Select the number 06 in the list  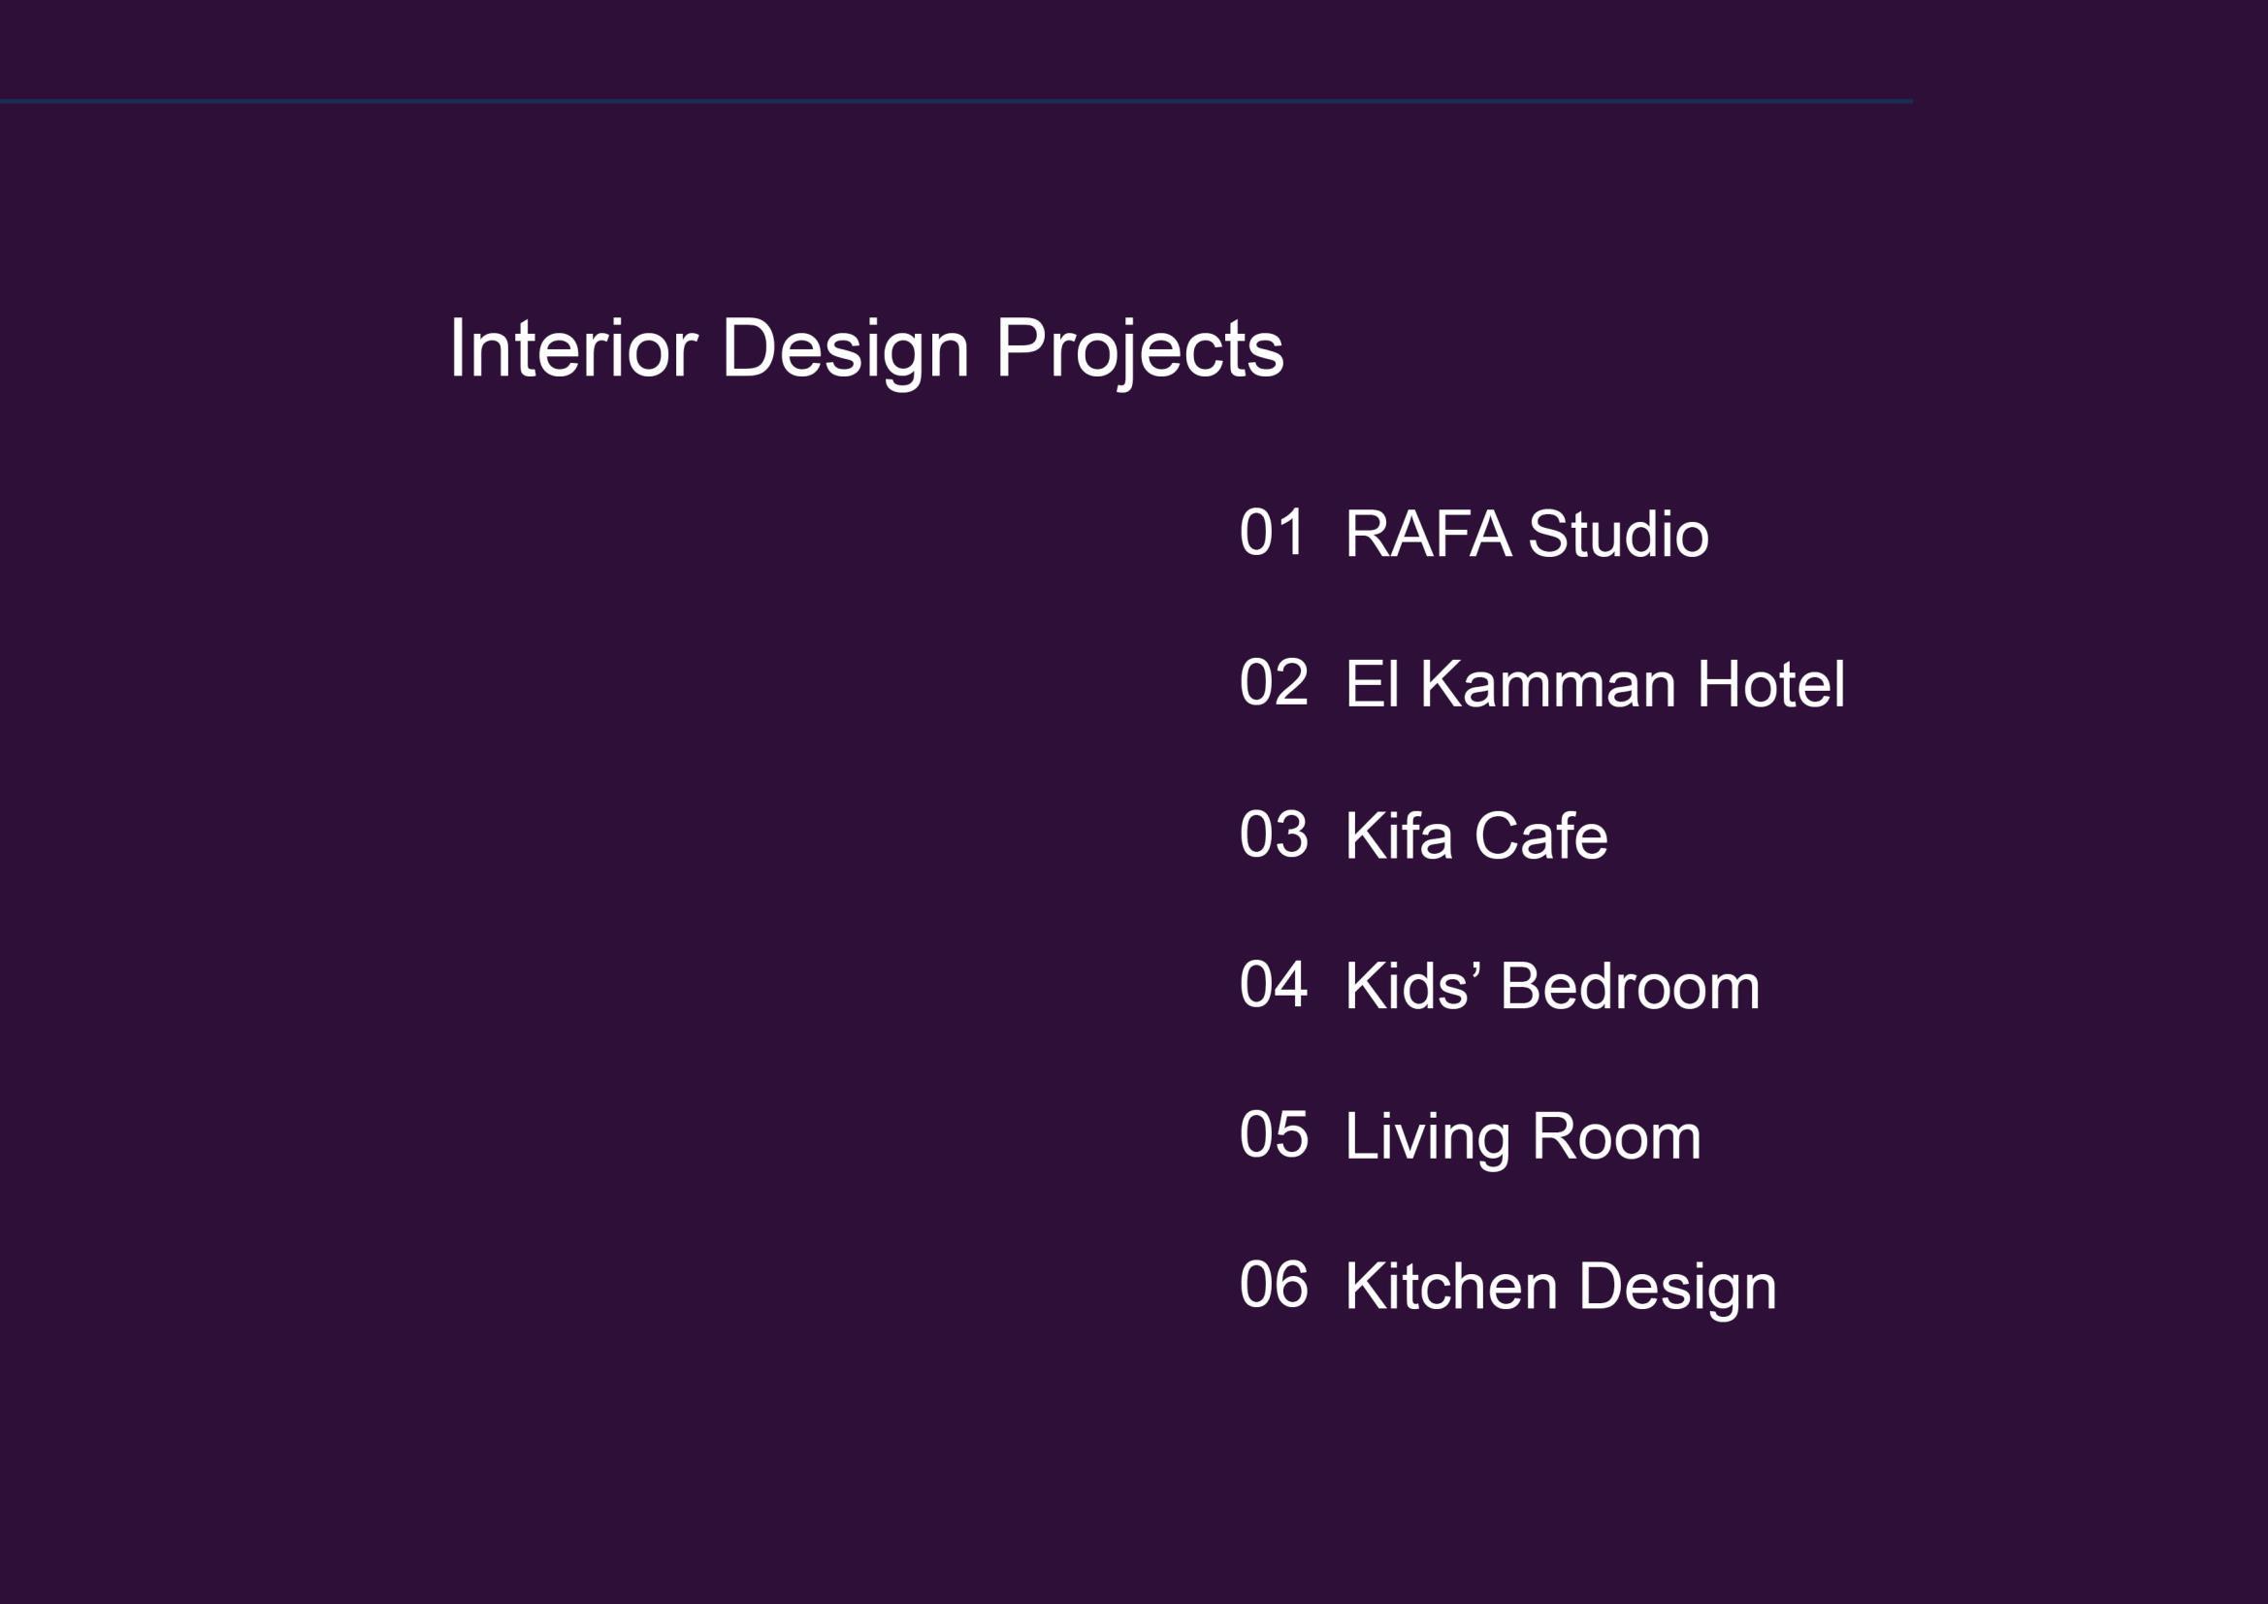click(1274, 1285)
